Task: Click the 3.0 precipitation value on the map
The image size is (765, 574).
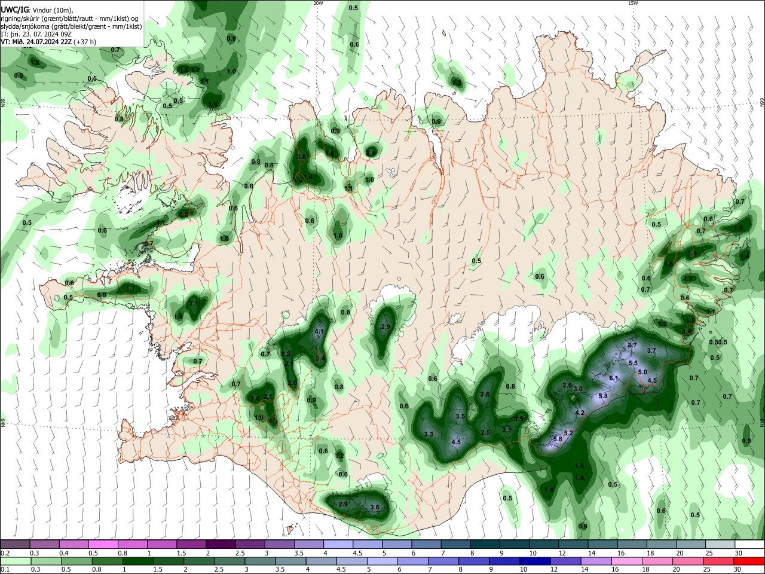Action: (x=578, y=389)
